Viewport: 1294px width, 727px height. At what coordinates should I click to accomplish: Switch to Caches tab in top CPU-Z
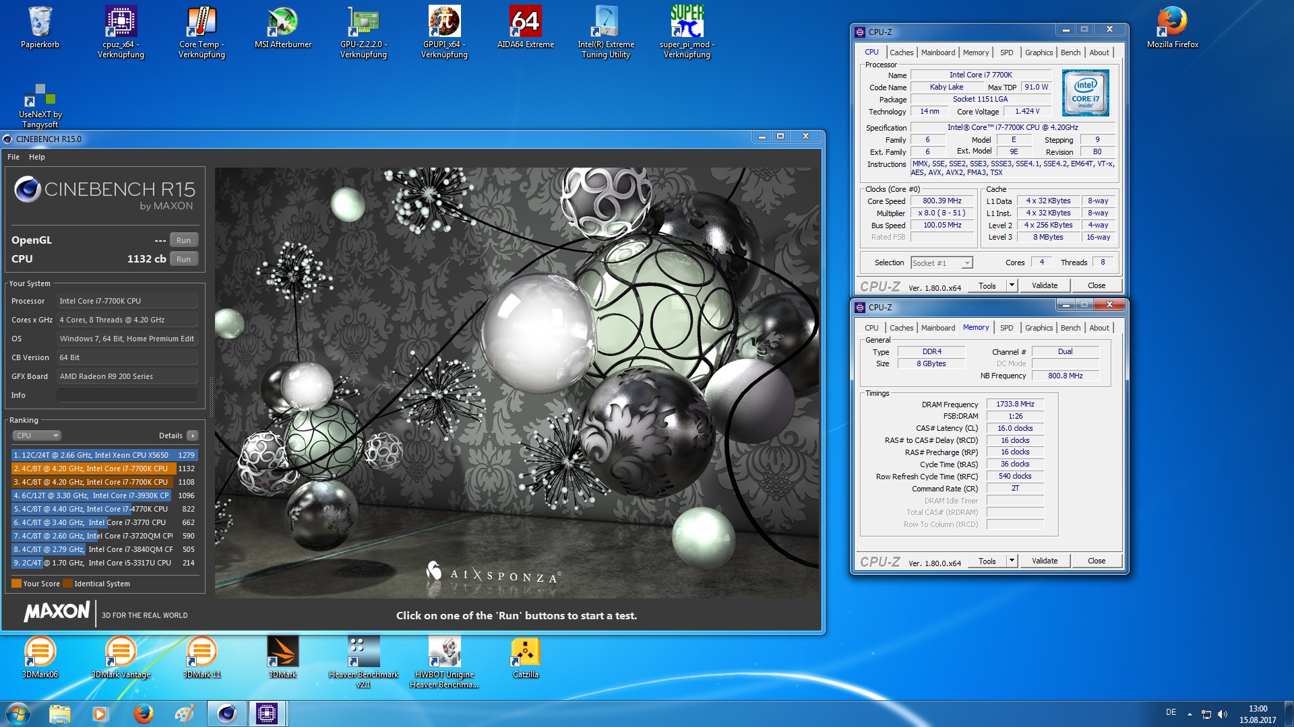(901, 53)
